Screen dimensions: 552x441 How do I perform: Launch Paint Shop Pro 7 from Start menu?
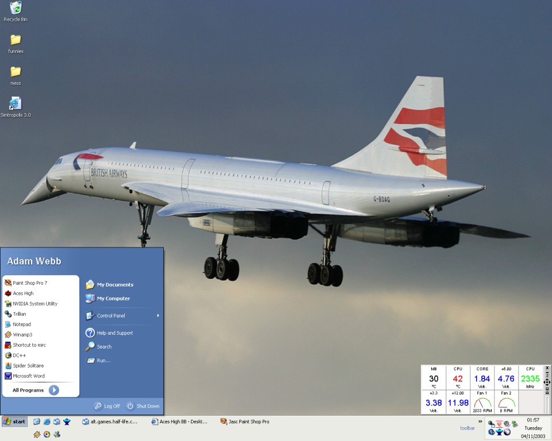(40, 283)
